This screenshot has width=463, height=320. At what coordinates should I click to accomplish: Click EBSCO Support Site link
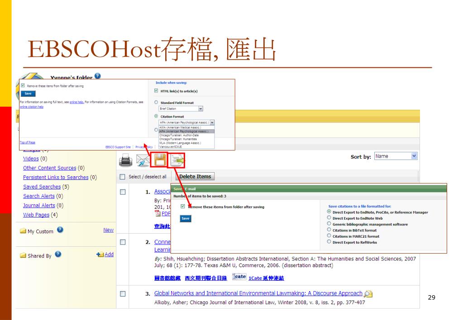pos(118,147)
